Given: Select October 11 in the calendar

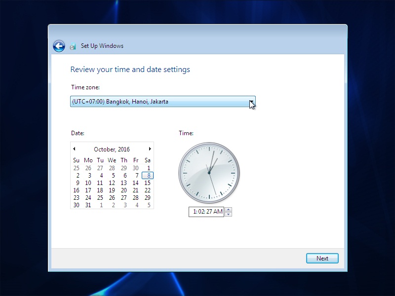Looking at the screenshot, I should (x=100, y=183).
